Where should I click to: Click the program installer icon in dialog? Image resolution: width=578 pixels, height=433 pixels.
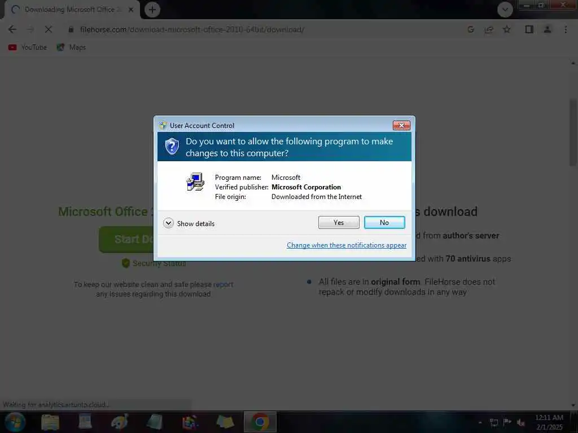pyautogui.click(x=195, y=182)
